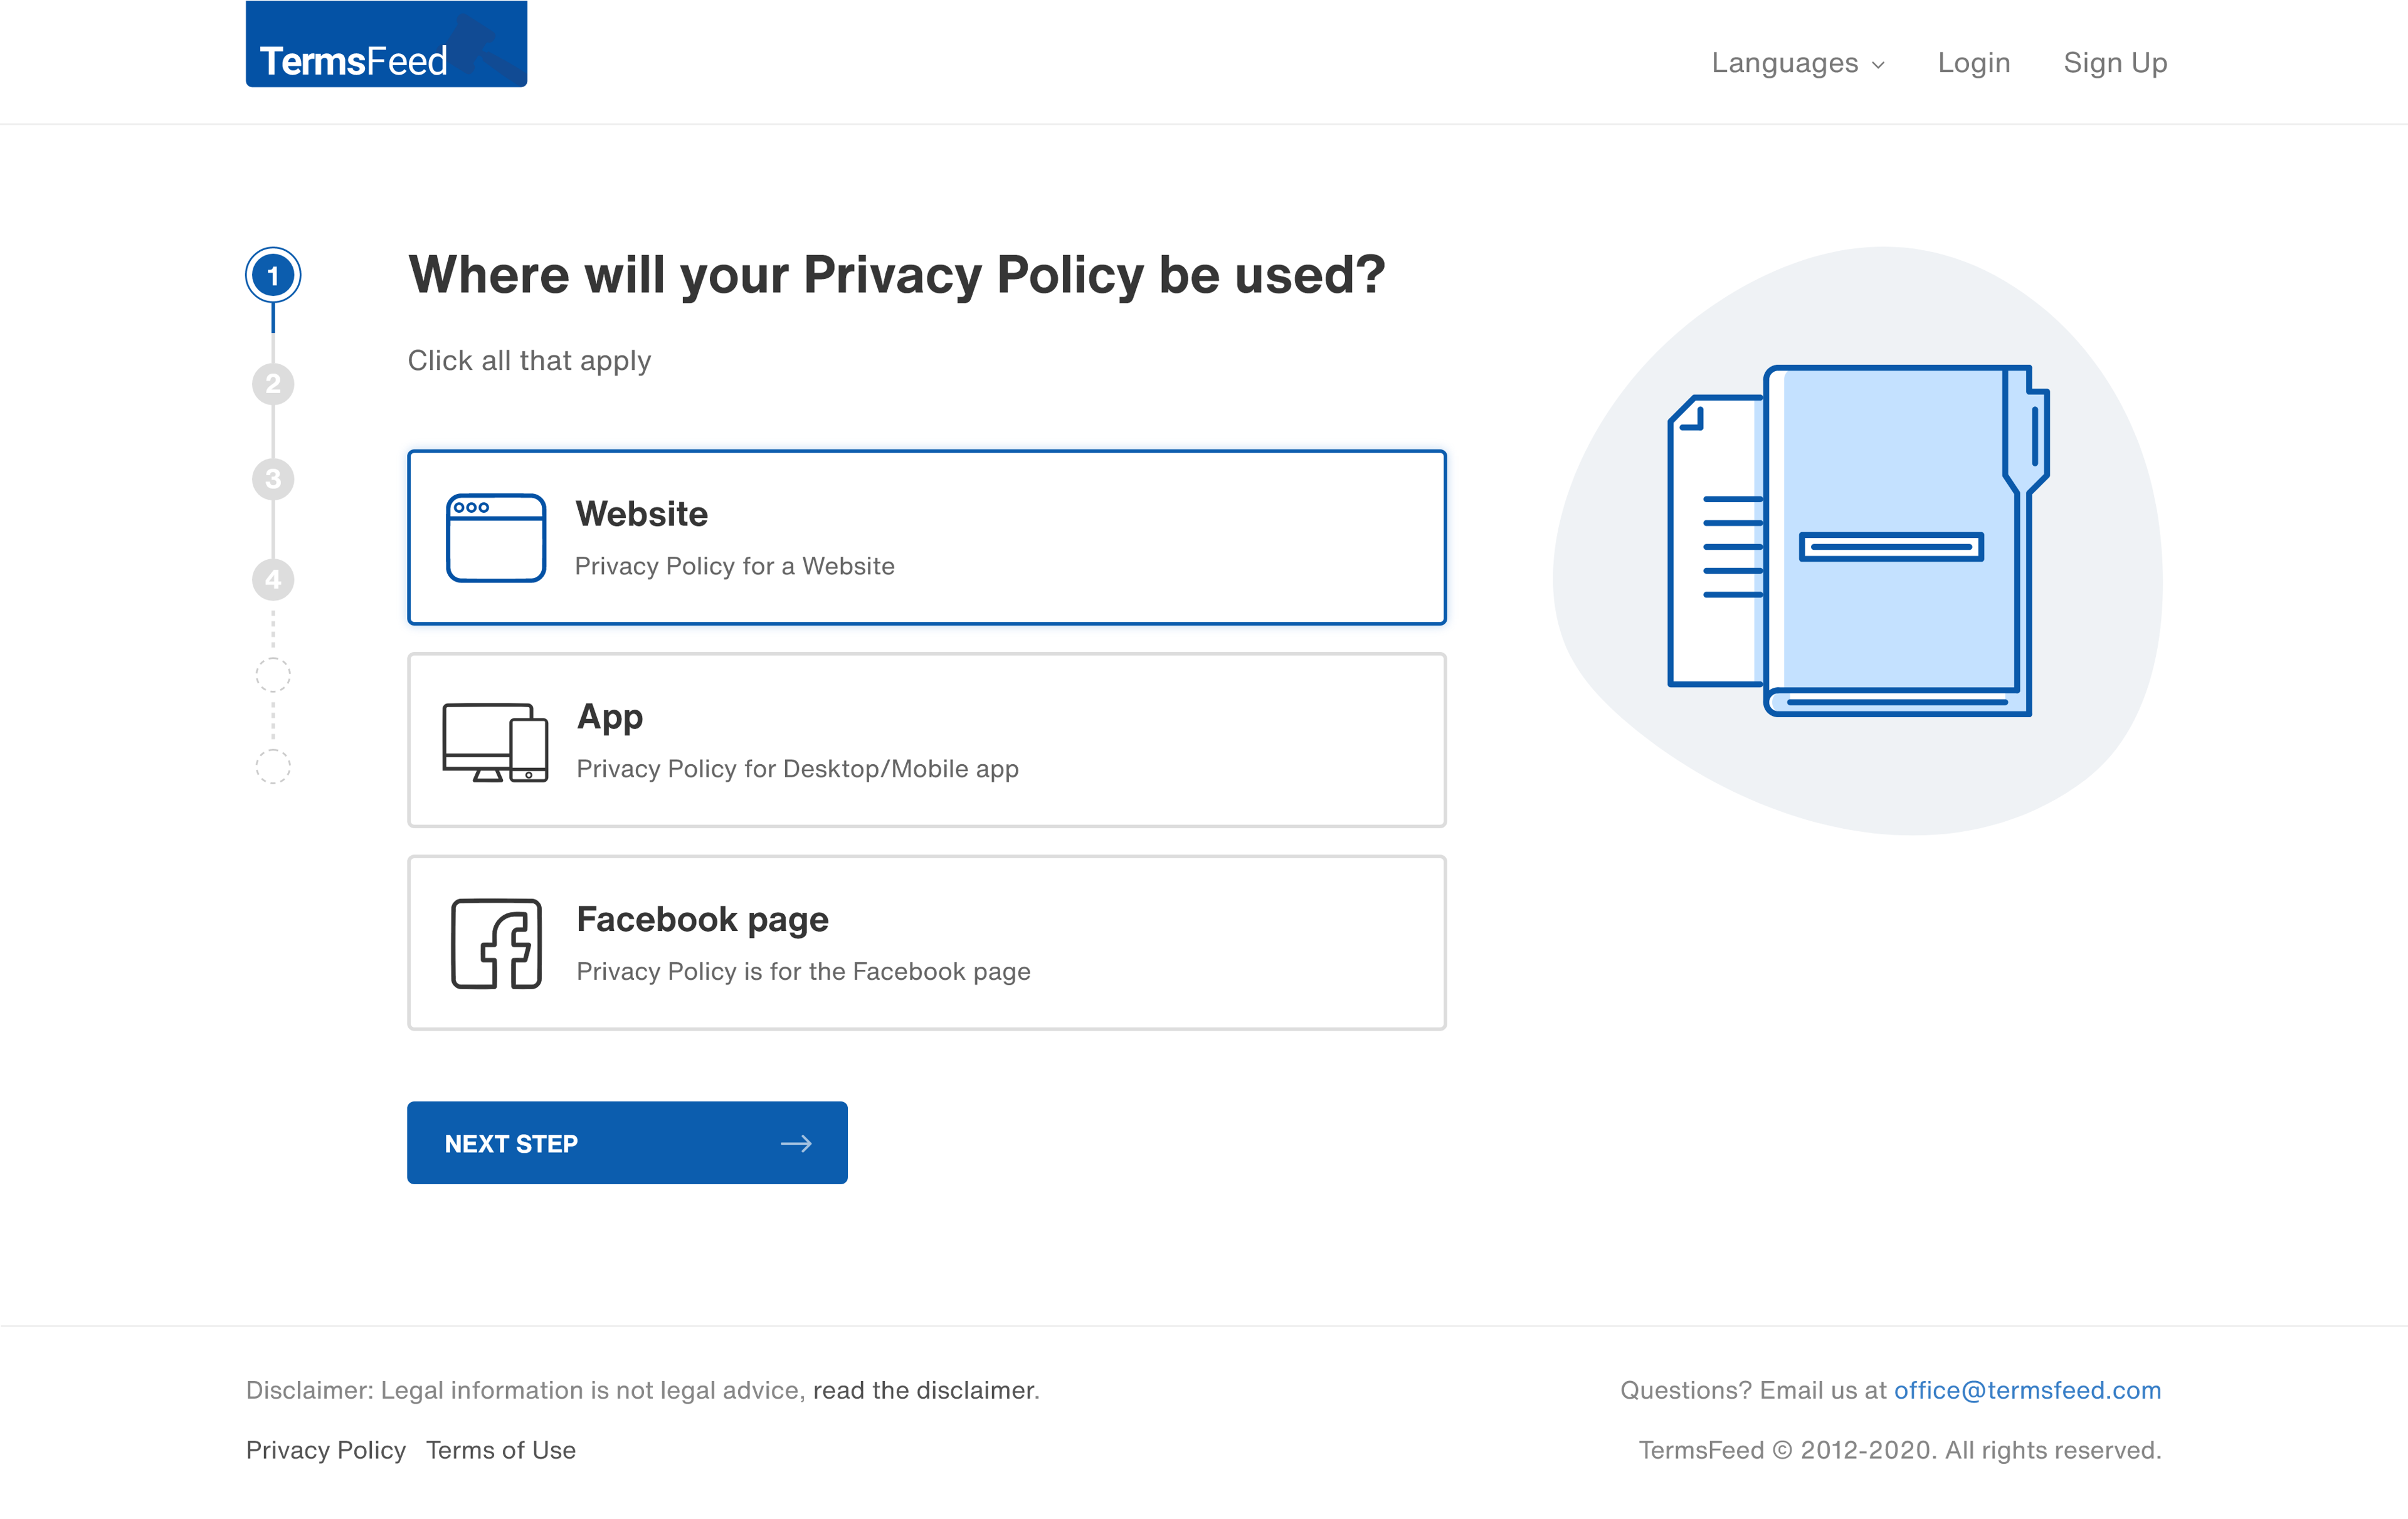Click the arrow icon on Next Step

[x=796, y=1143]
